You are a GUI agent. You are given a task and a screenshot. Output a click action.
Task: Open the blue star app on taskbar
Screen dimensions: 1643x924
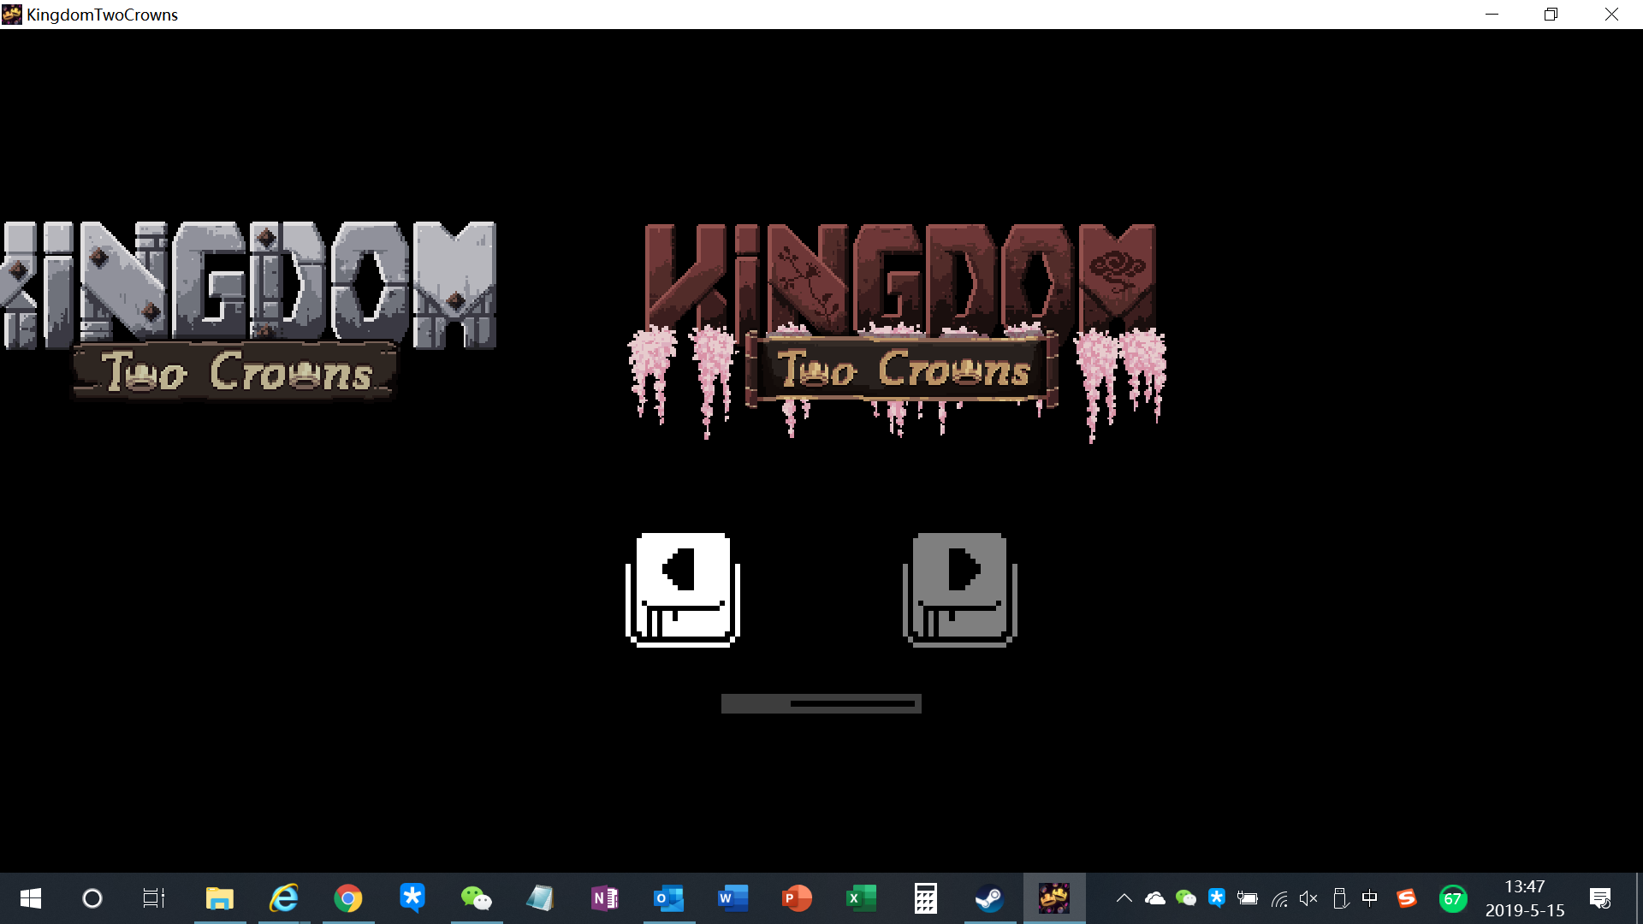click(x=412, y=898)
